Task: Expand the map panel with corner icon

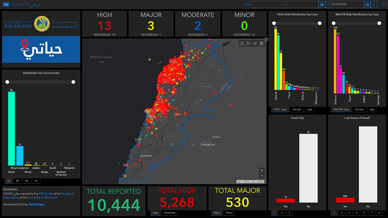Action: point(266,39)
